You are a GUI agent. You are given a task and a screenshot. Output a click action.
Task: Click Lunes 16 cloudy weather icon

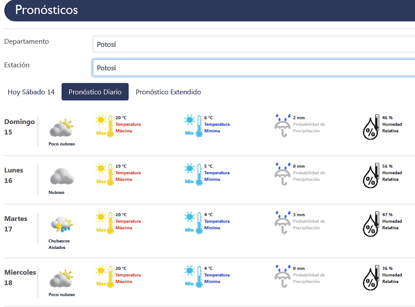(x=61, y=176)
